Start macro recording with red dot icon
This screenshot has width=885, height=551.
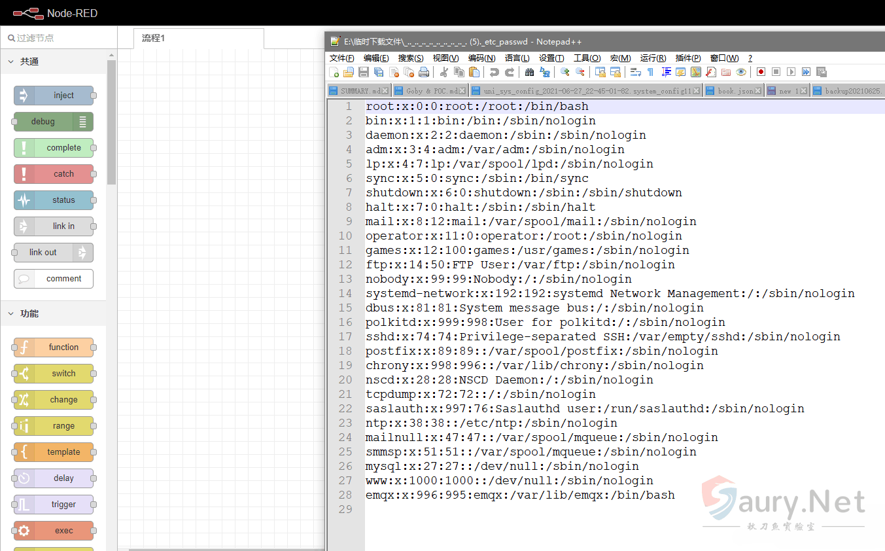coord(761,72)
